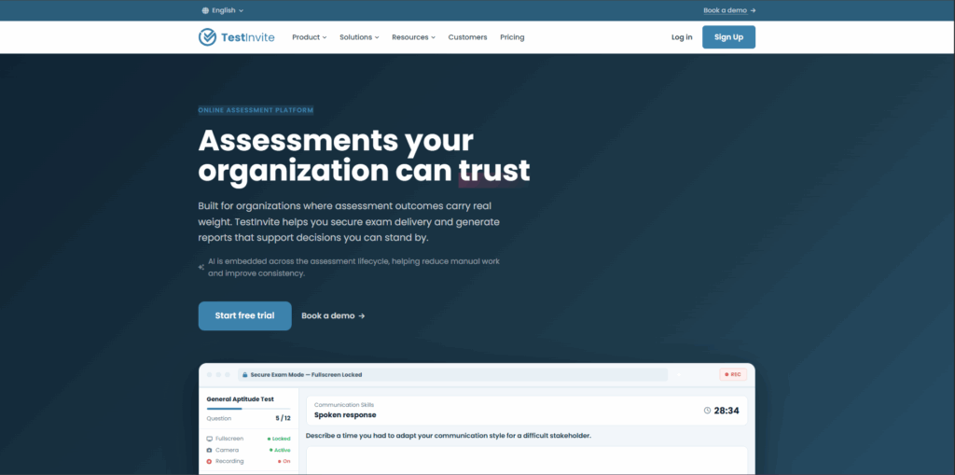Open the English language dropdown
The height and width of the screenshot is (475, 955).
click(223, 10)
